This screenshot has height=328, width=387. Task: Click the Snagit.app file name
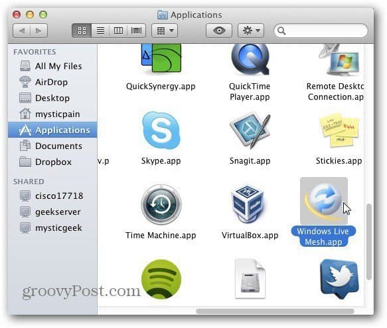coord(250,161)
